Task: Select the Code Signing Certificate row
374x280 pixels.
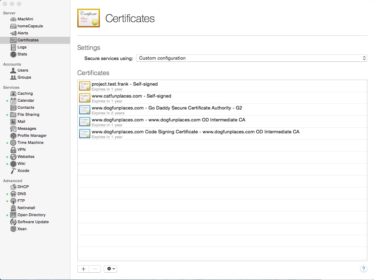Action: (195, 134)
